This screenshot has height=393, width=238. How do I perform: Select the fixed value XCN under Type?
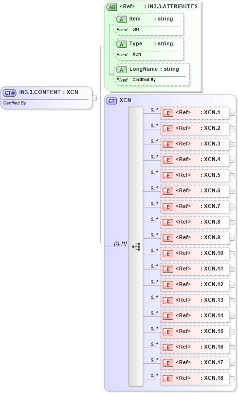(x=137, y=54)
